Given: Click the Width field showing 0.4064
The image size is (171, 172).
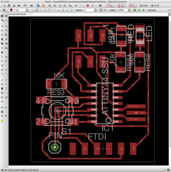Looking at the screenshot, I should 122,10.
